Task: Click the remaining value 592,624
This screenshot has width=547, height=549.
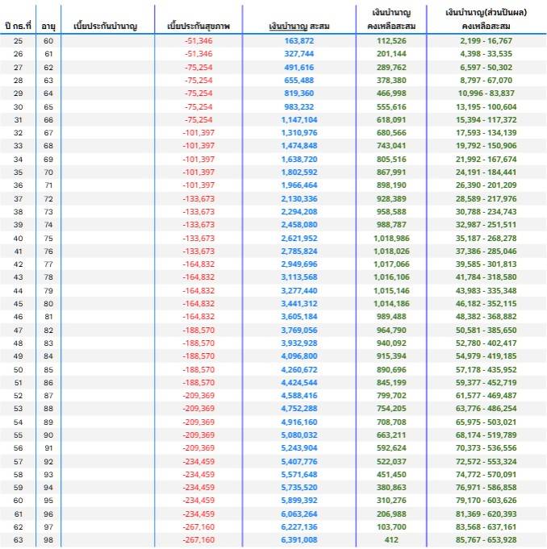Action: [x=391, y=449]
